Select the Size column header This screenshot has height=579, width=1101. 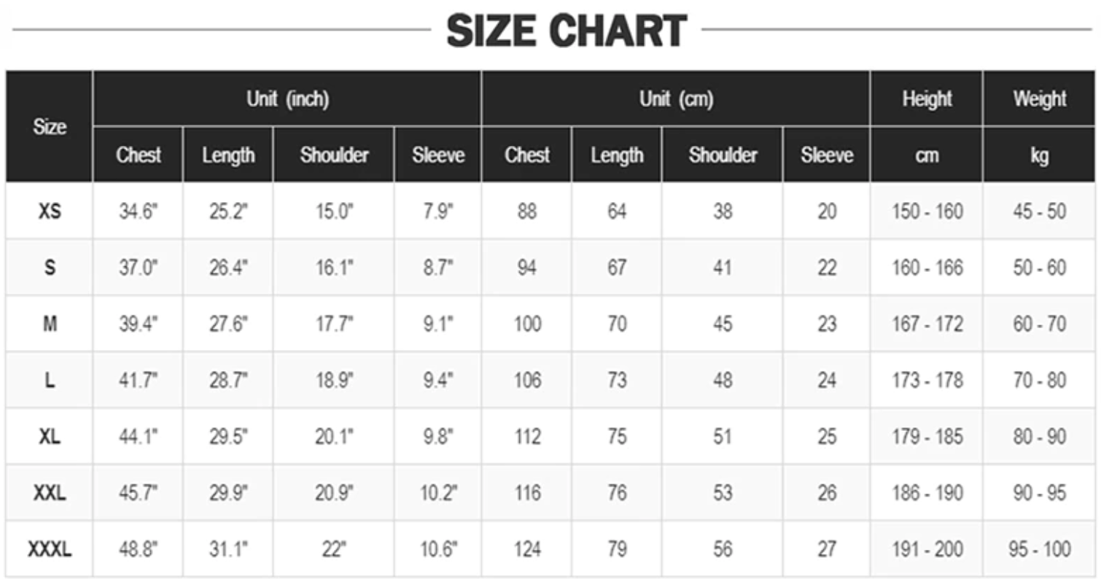click(50, 127)
